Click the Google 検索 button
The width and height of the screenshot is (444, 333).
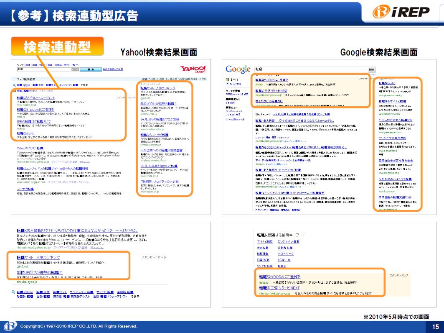pyautogui.click(x=372, y=69)
